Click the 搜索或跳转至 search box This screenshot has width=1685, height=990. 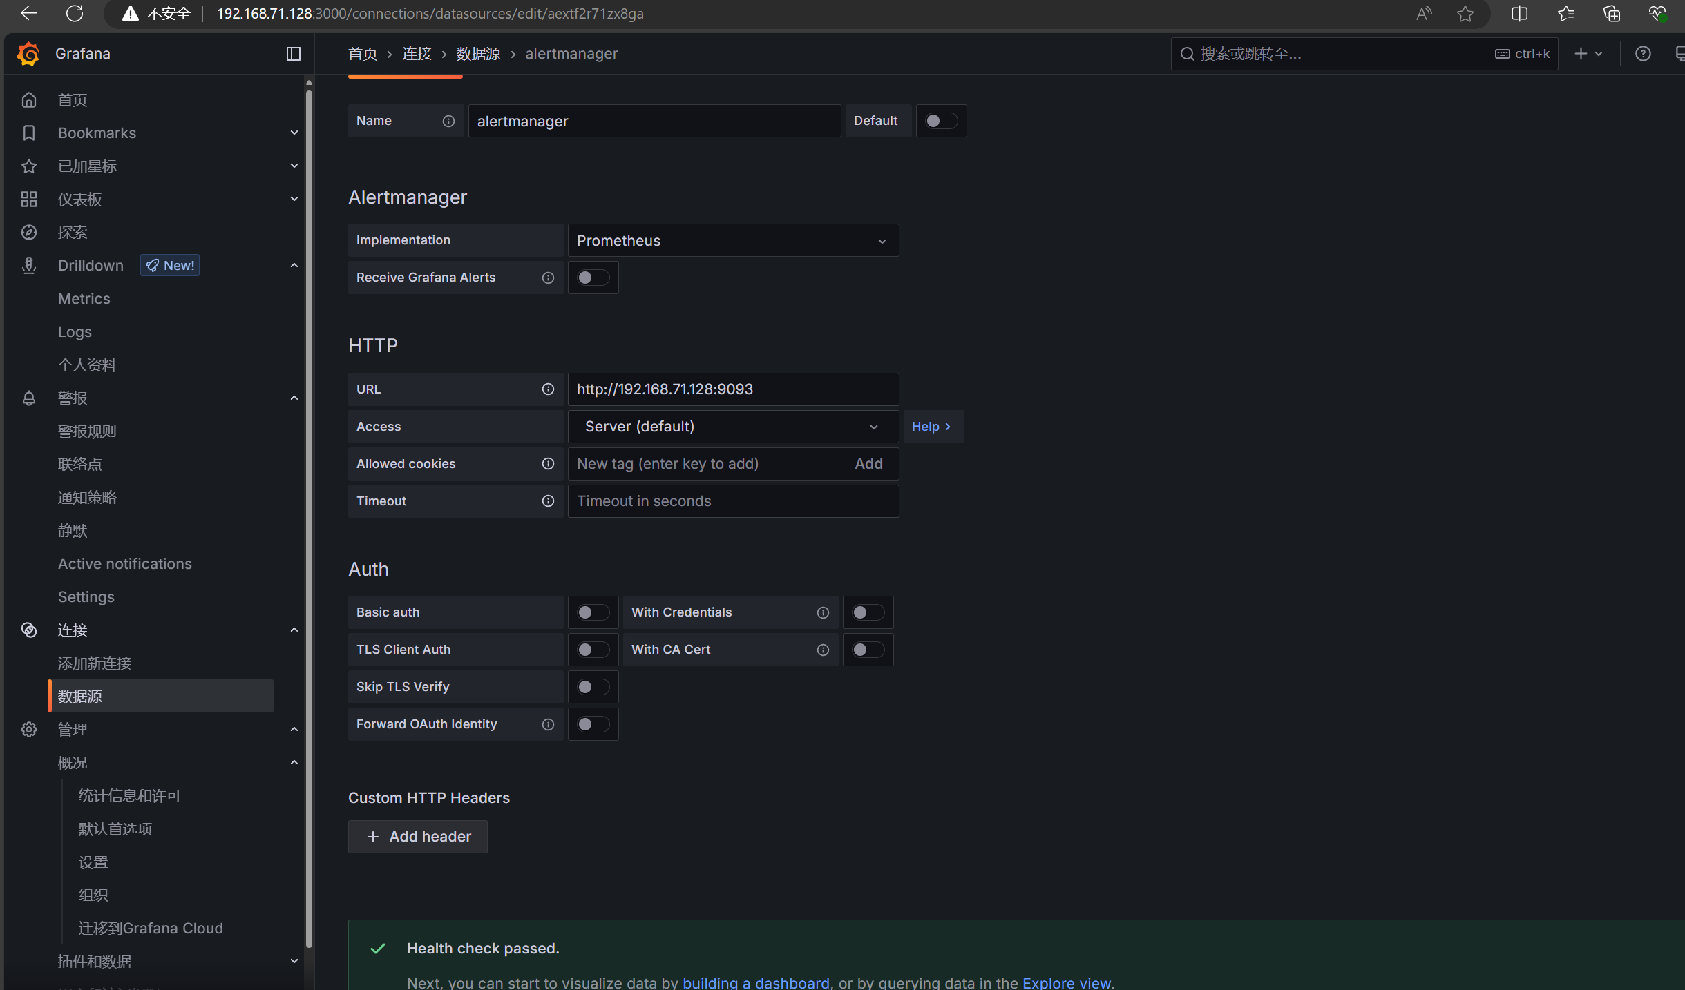point(1364,54)
